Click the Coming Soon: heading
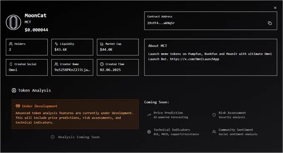The image size is (283, 153). pos(156,102)
